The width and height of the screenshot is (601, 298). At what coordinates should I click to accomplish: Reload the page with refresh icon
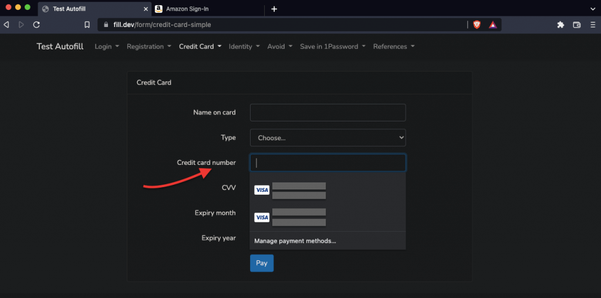pos(36,25)
